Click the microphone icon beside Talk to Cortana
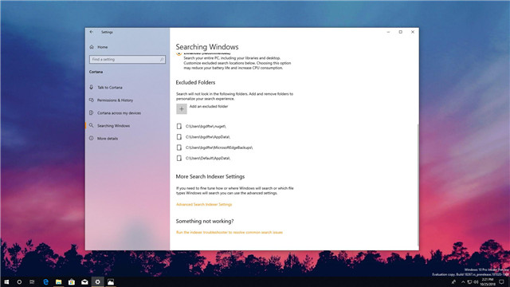 pos(92,87)
